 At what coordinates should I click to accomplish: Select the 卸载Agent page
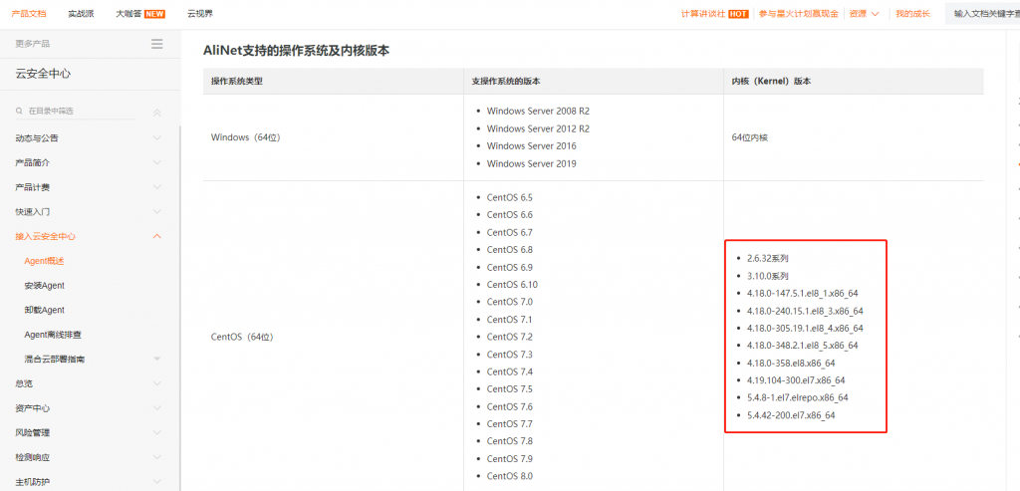tap(44, 310)
